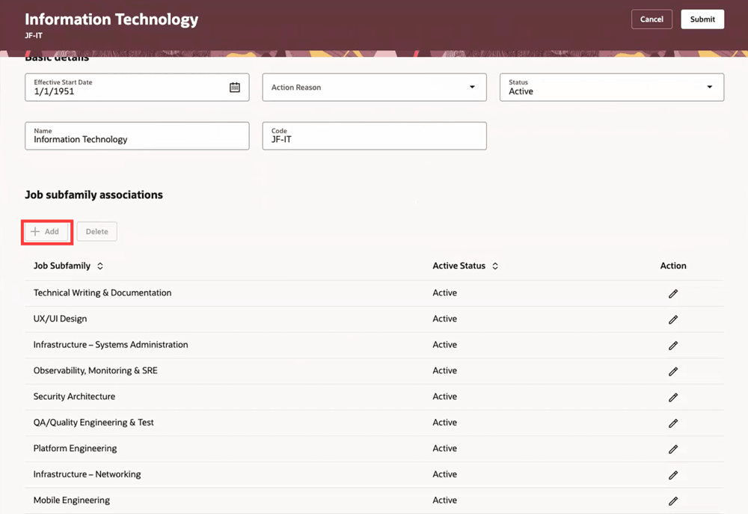
Task: Edit QA/Quality Engineering & Test row
Action: 673,423
